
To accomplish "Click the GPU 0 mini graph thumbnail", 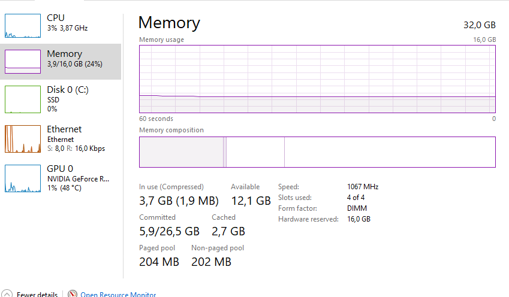I will 23,178.
